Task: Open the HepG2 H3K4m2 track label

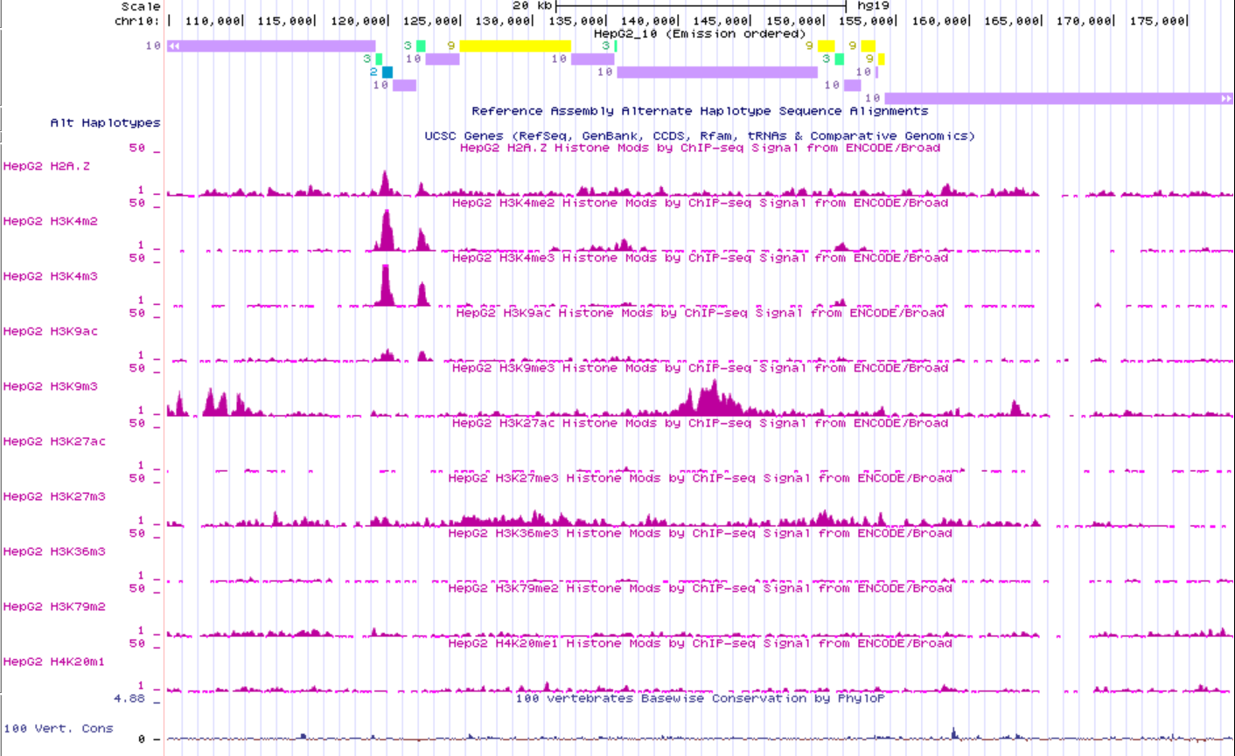Action: (51, 221)
